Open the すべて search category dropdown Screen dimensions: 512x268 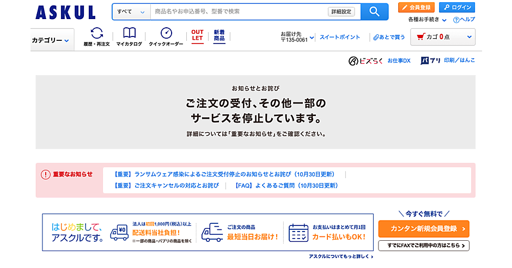pyautogui.click(x=131, y=12)
